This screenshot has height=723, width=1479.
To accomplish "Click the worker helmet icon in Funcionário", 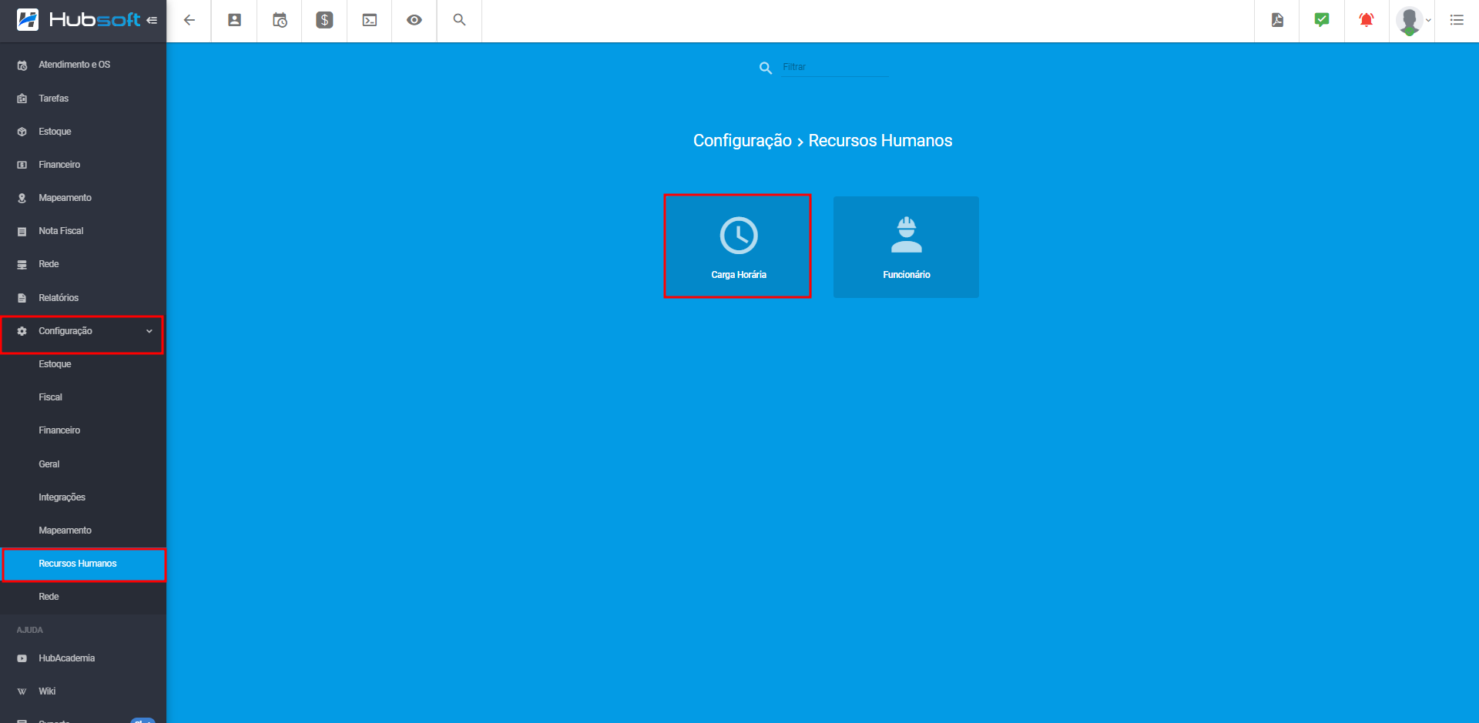I will 907,235.
